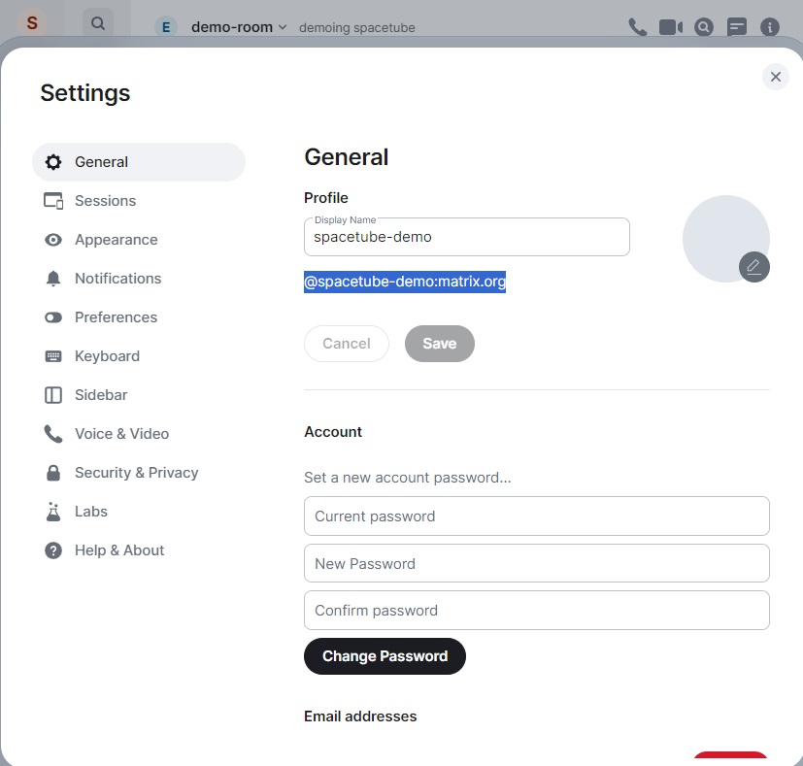This screenshot has height=766, width=803.
Task: Open the Sessions settings tab
Action: [x=139, y=201]
